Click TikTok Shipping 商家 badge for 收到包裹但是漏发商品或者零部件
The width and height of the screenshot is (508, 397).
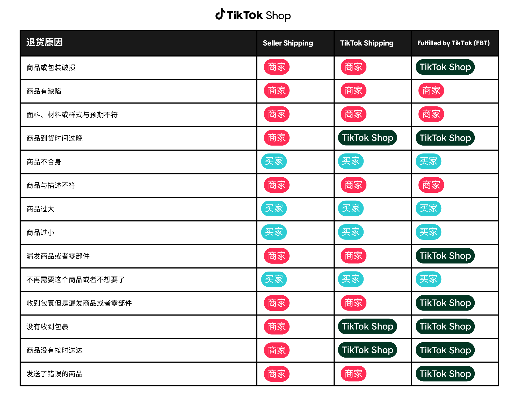[x=353, y=303]
